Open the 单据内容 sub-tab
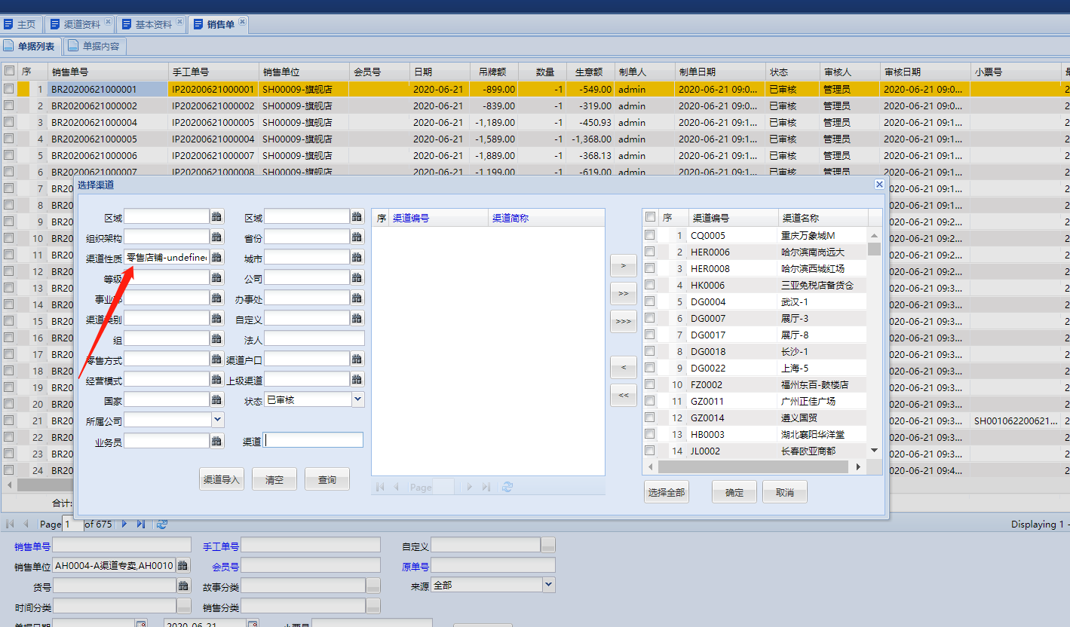The height and width of the screenshot is (627, 1070). 95,46
